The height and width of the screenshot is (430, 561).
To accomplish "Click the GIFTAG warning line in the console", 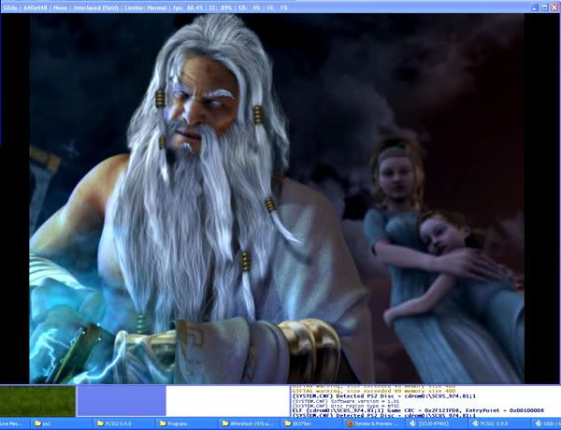I will click(374, 391).
